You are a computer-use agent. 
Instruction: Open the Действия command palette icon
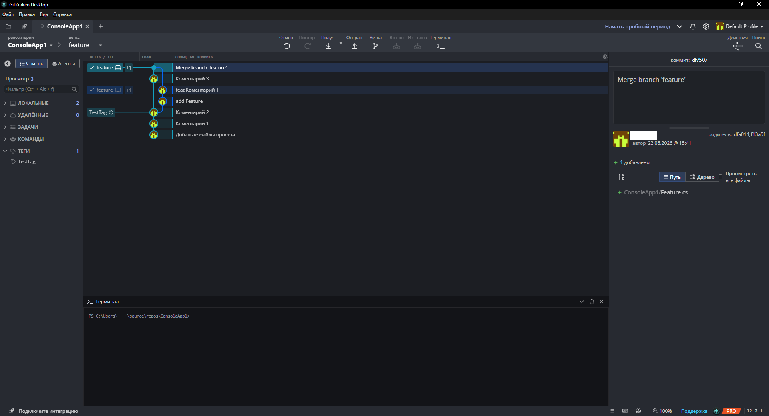pyautogui.click(x=738, y=46)
